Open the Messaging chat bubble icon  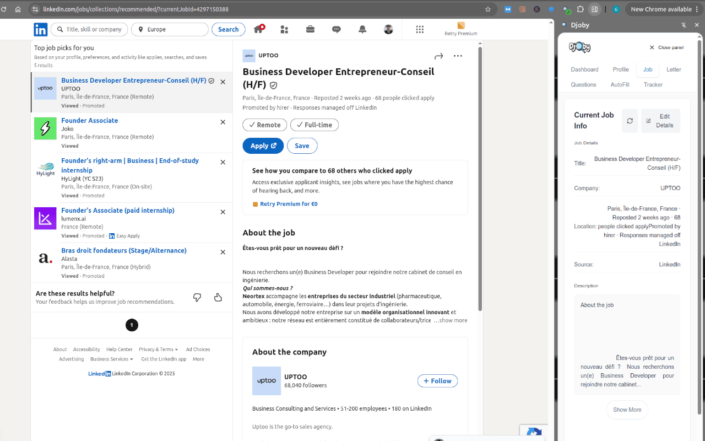tap(336, 29)
